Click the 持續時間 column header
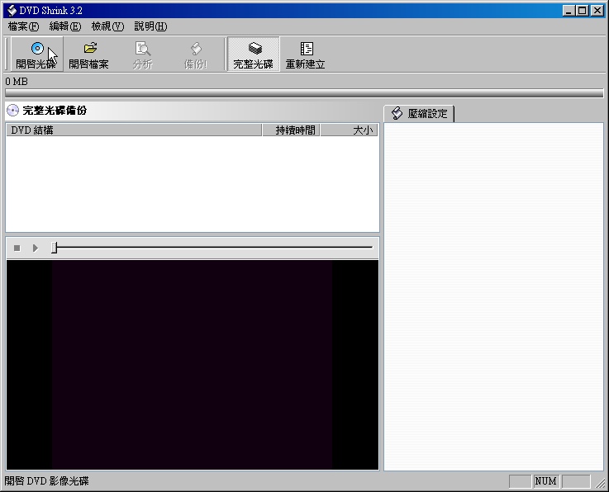The image size is (609, 492). (291, 130)
